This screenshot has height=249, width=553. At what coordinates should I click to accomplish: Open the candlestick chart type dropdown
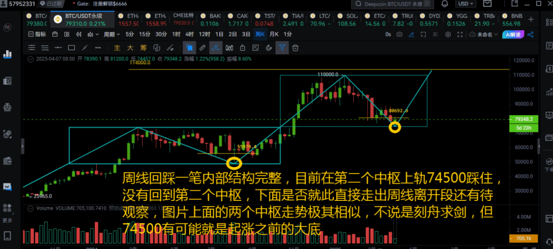93,34
